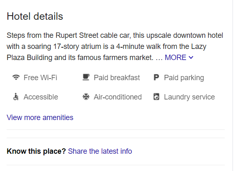The height and width of the screenshot is (171, 249).
Task: Click the Hotel details heading
Action: [35, 16]
